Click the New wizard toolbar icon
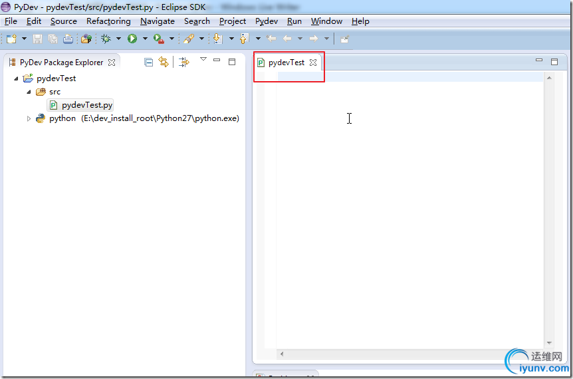This screenshot has height=379, width=573. [x=11, y=39]
